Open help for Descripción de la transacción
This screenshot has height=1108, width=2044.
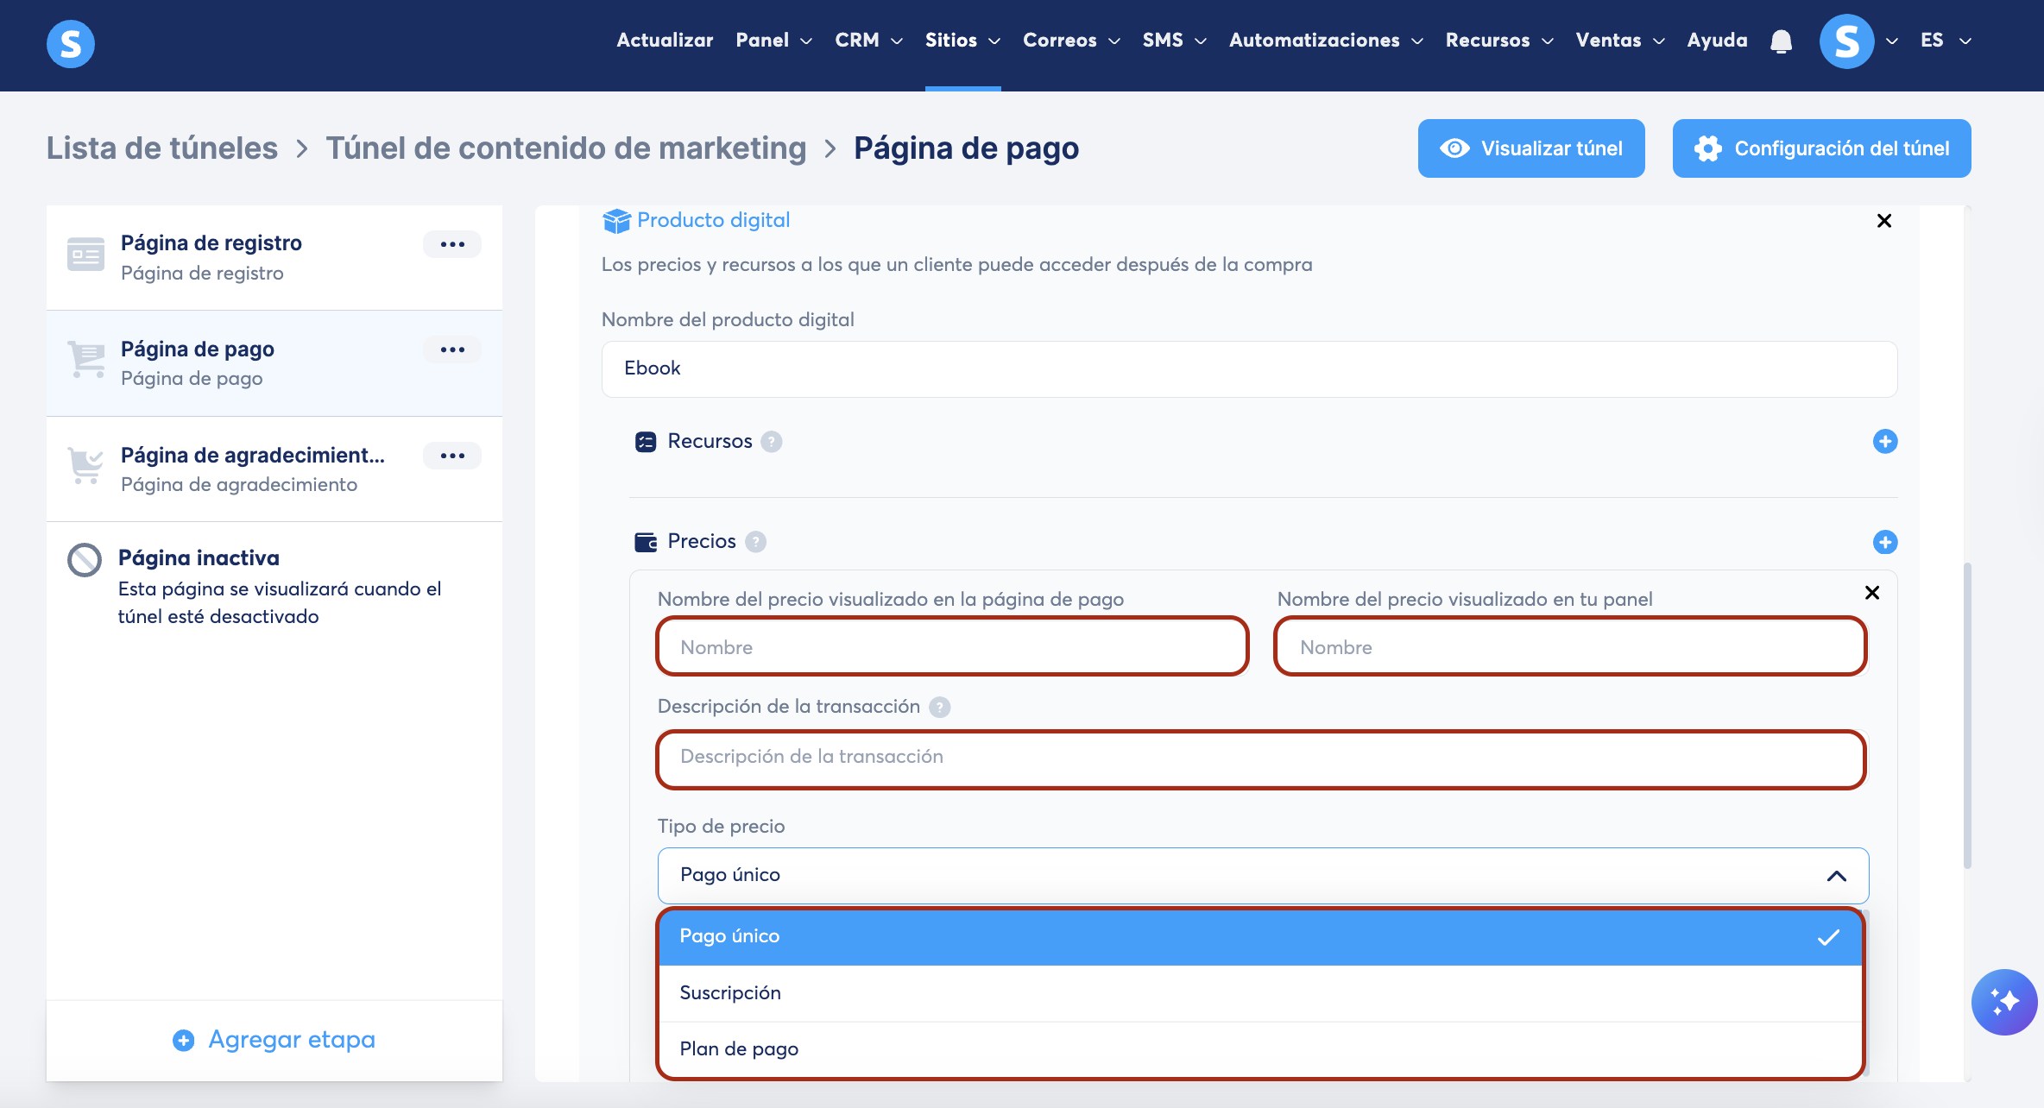[x=939, y=708]
